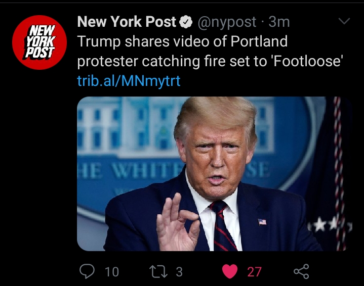This screenshot has height=286, width=364.
Task: Click the 3 retweets count
Action: (x=179, y=272)
